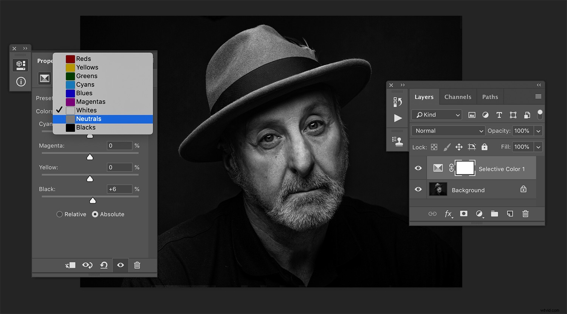Select the Relative radio button
Viewport: 567px width, 314px height.
[x=59, y=214]
